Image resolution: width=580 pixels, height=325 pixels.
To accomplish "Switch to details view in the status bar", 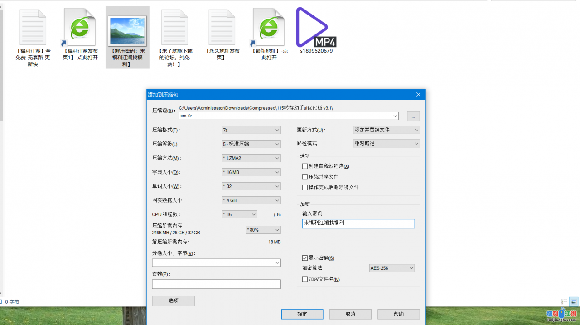I will (565, 301).
